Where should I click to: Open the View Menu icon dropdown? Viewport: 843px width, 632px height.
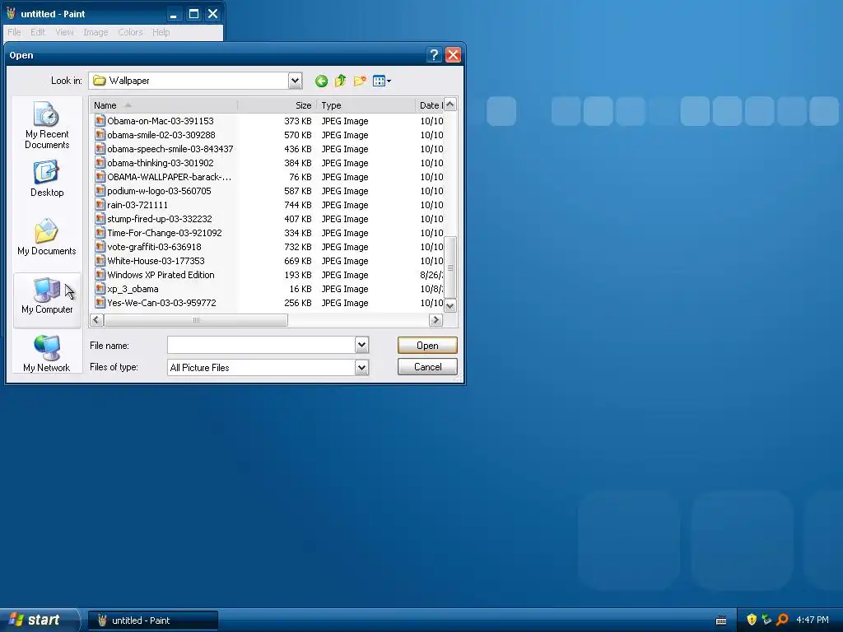point(382,81)
